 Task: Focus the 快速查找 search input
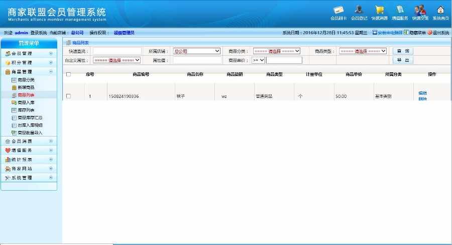click(117, 51)
